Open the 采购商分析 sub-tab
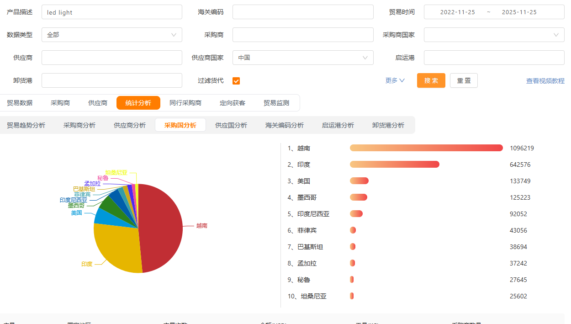This screenshot has height=324, width=571. coord(79,125)
